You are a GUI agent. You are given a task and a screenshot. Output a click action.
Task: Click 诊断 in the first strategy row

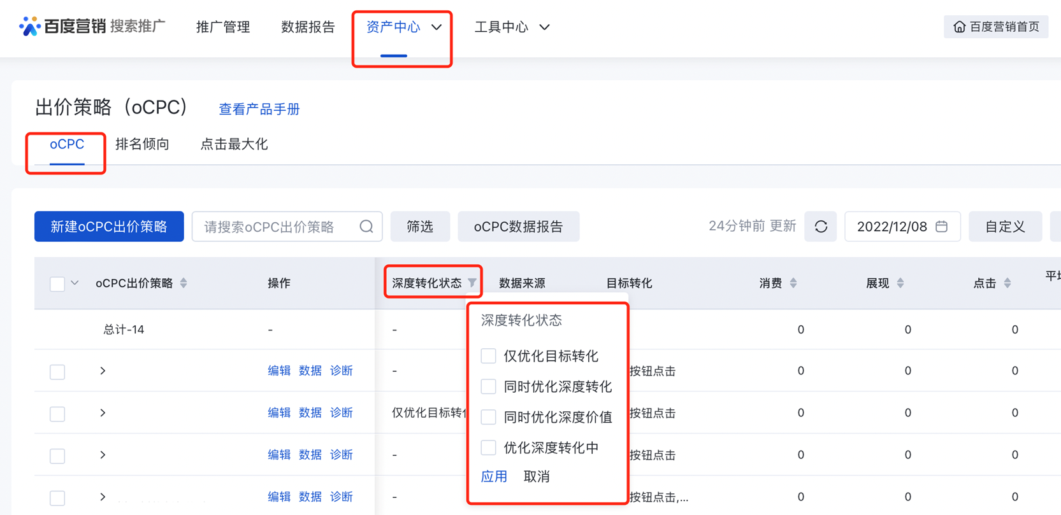(342, 370)
